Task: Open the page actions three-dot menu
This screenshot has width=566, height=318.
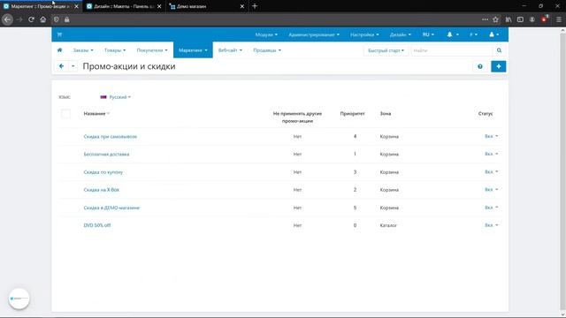Action: tap(485, 19)
